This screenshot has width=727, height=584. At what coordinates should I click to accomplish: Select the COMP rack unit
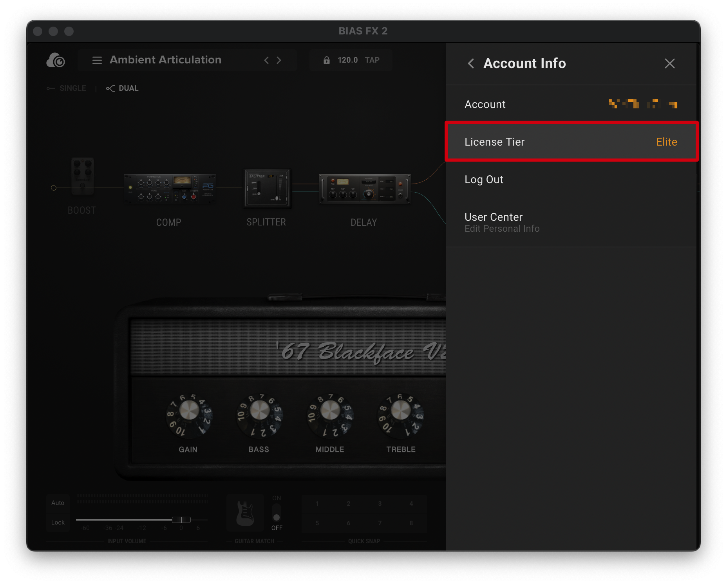click(x=169, y=188)
